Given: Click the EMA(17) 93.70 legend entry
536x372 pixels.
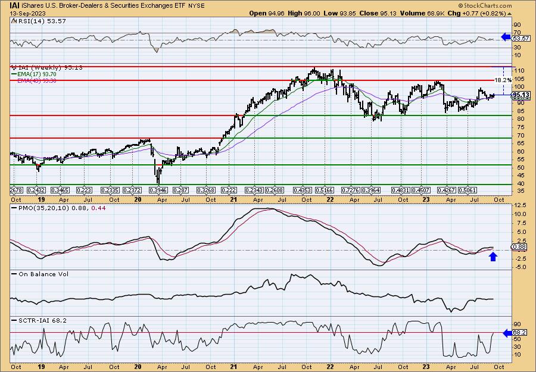Looking at the screenshot, I should [x=34, y=74].
